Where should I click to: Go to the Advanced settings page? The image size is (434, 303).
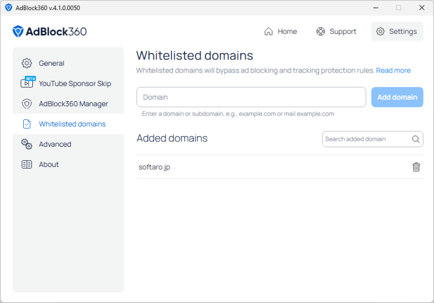pyautogui.click(x=55, y=144)
